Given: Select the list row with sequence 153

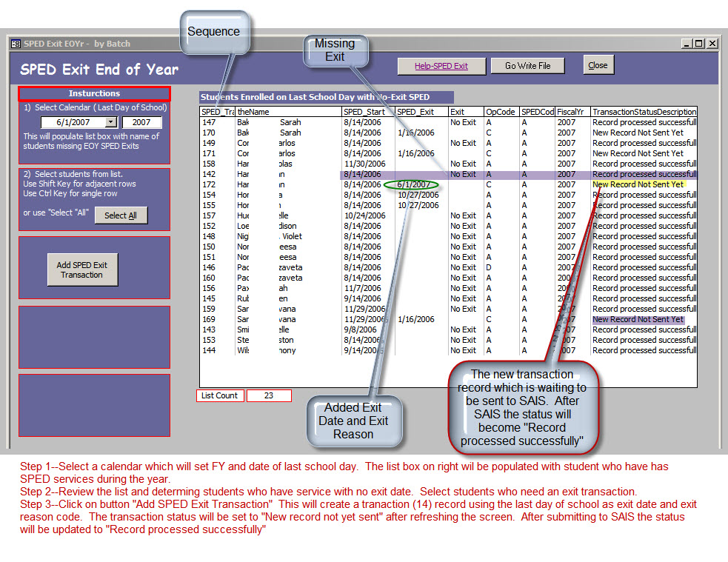Looking at the screenshot, I should (x=449, y=340).
